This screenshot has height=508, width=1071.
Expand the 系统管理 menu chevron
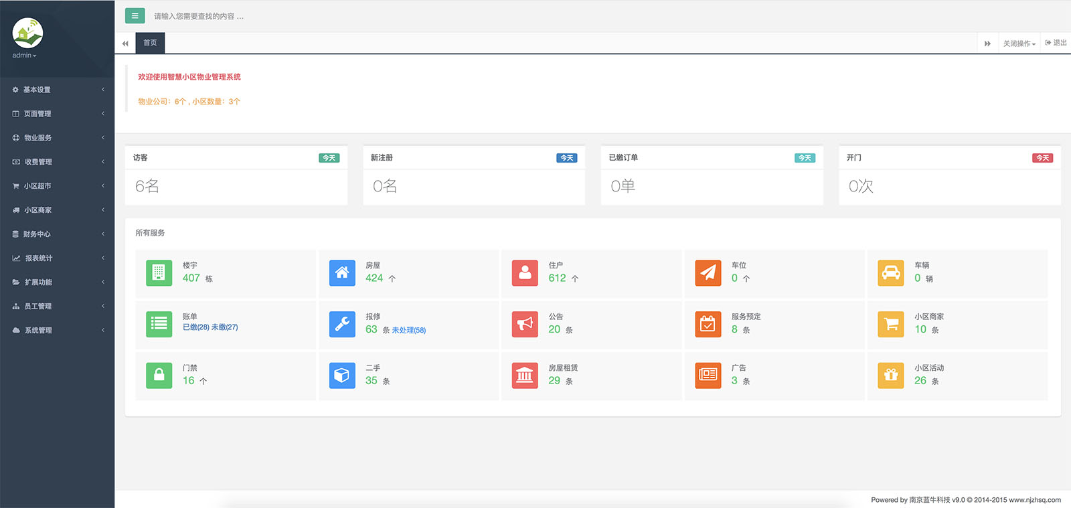click(x=103, y=331)
